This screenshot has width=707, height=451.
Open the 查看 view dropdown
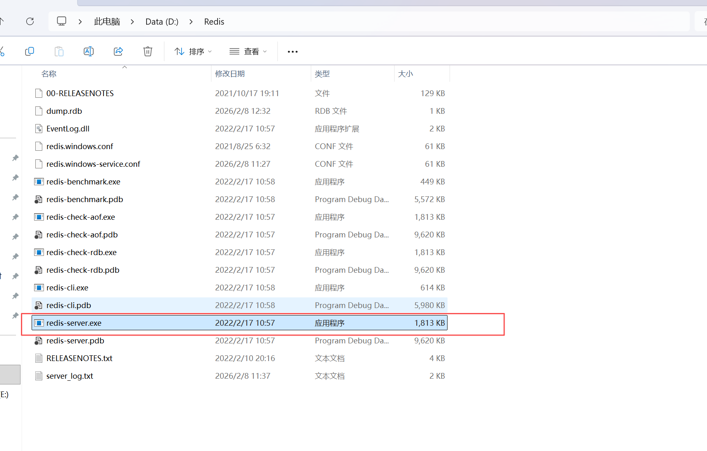click(x=248, y=51)
